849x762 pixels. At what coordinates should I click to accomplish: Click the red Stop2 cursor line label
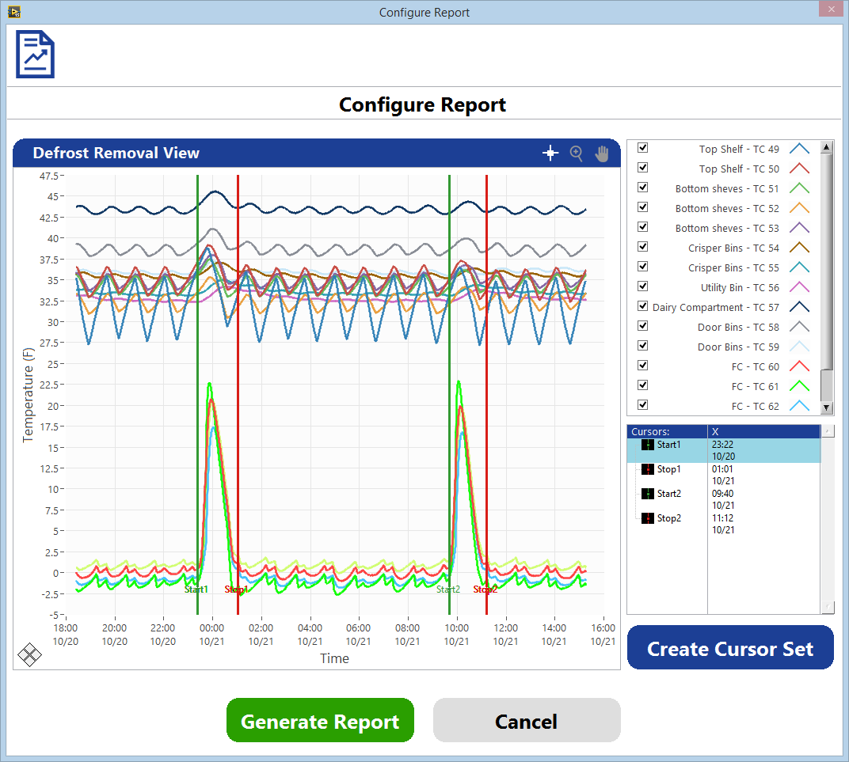point(485,590)
